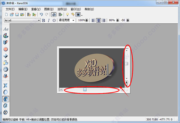This screenshot has width=180, height=123.
Task: Toggle the text editing (ab) button
Action: point(54,15)
